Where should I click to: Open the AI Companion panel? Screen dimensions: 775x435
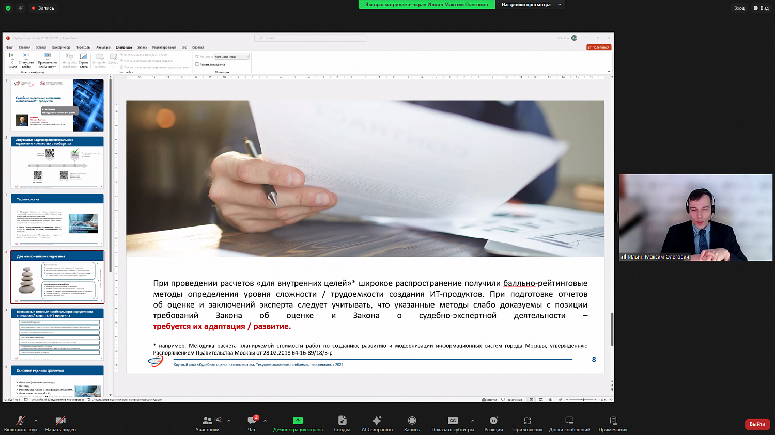(x=377, y=424)
